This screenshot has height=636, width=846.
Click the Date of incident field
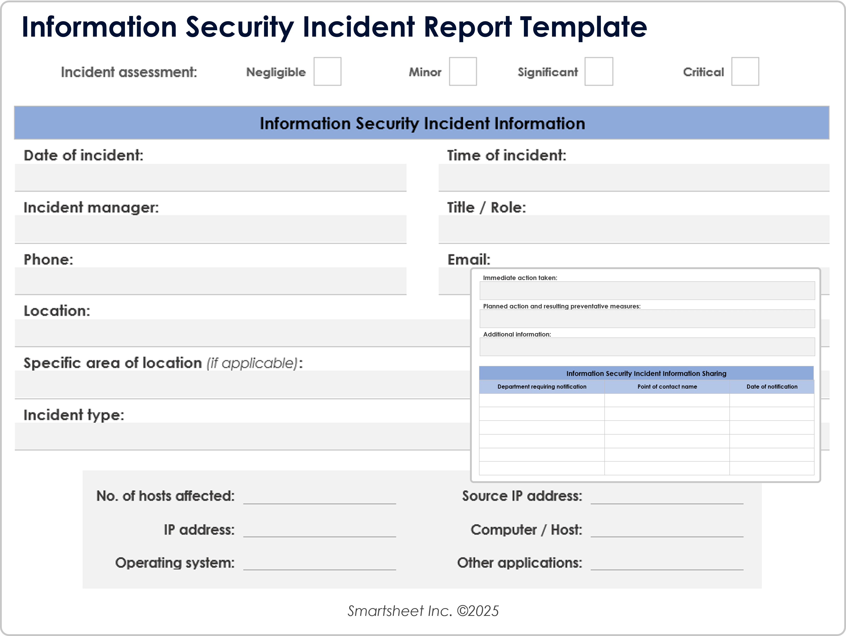210,178
